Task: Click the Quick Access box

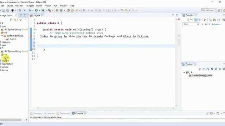Action: click(207, 10)
